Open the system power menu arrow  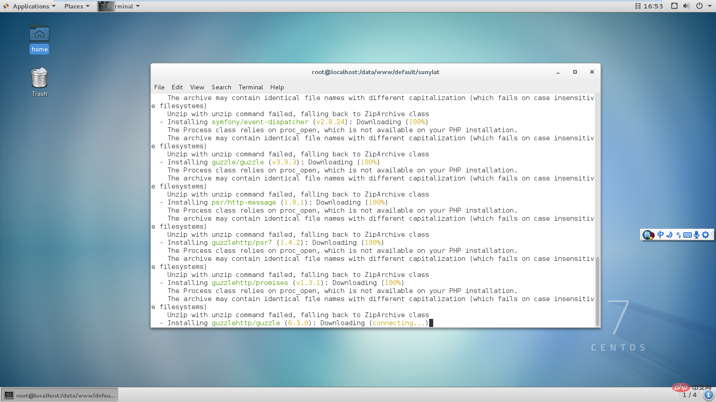710,6
